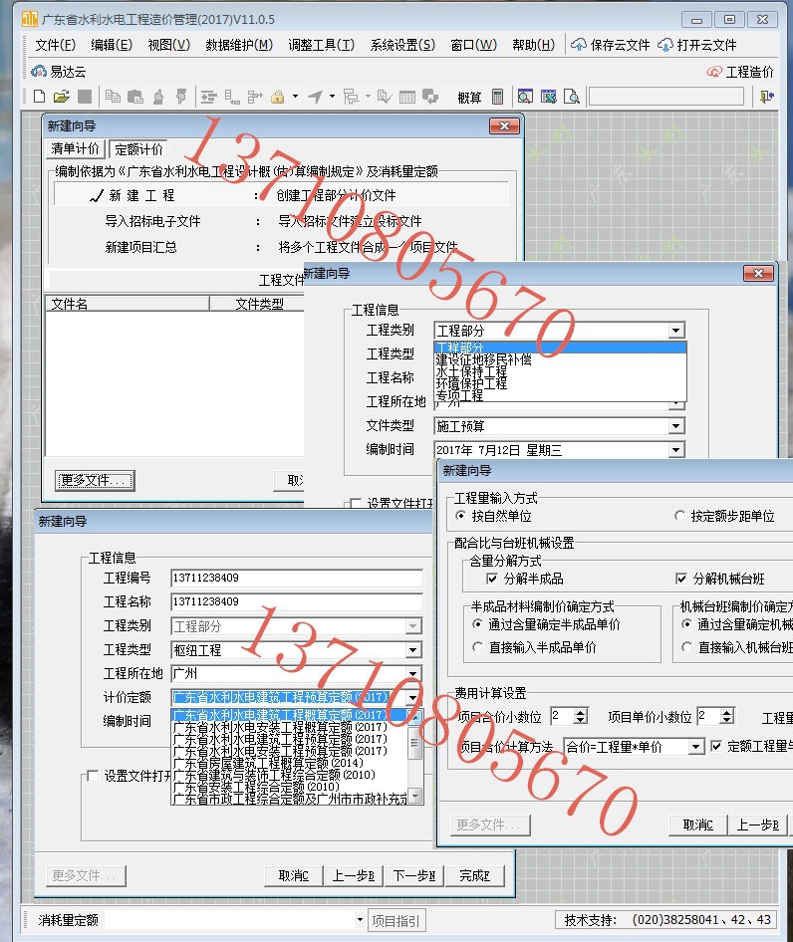This screenshot has width=793, height=942.
Task: Click the 概算 toolbar item
Action: pos(469,98)
